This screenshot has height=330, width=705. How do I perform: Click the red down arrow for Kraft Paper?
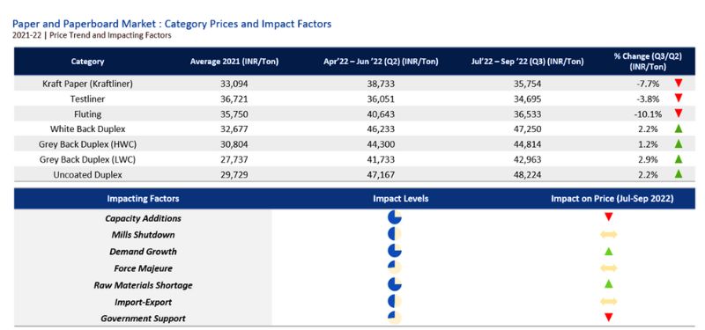[x=679, y=83]
